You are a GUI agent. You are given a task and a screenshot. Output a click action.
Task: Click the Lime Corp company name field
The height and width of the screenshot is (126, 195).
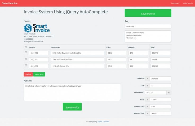[x=148, y=26]
